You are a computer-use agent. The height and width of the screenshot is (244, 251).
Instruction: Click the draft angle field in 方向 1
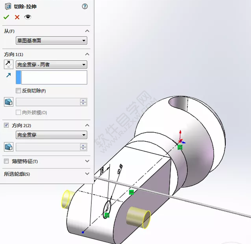(48, 102)
